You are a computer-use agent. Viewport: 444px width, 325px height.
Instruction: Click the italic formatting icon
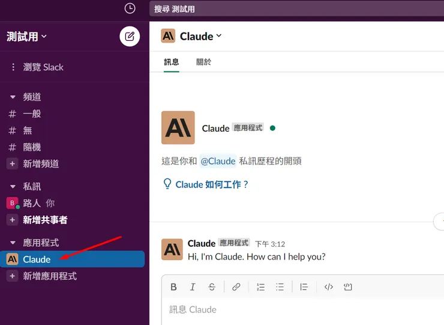[x=193, y=287]
